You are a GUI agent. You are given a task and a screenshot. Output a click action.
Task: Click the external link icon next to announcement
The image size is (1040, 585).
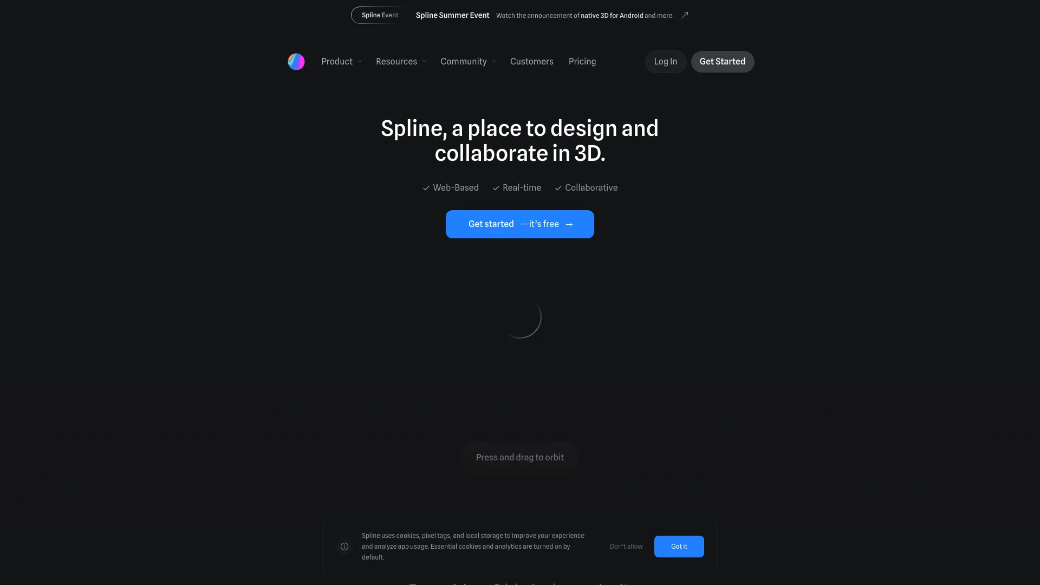(684, 15)
